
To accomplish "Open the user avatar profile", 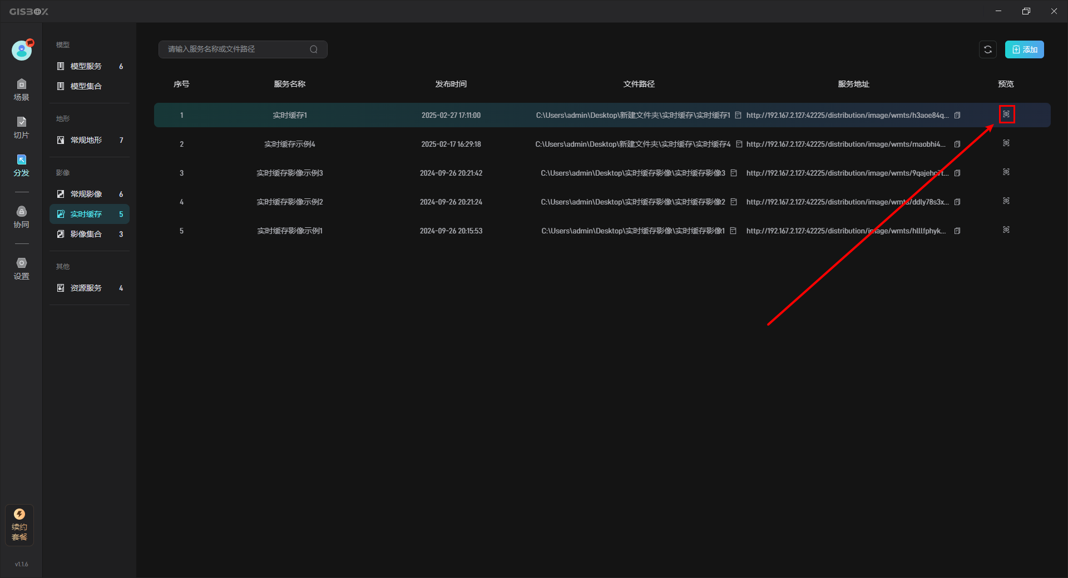I will coord(22,50).
